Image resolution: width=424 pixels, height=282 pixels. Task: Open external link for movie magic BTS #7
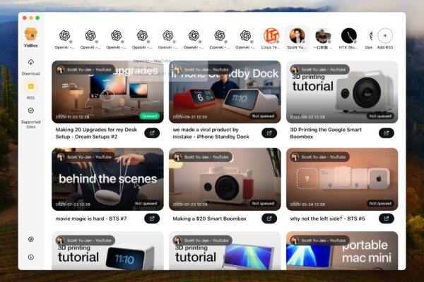[x=152, y=219]
